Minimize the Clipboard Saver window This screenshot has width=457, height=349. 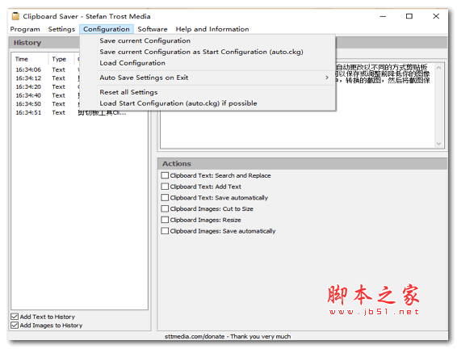click(383, 17)
